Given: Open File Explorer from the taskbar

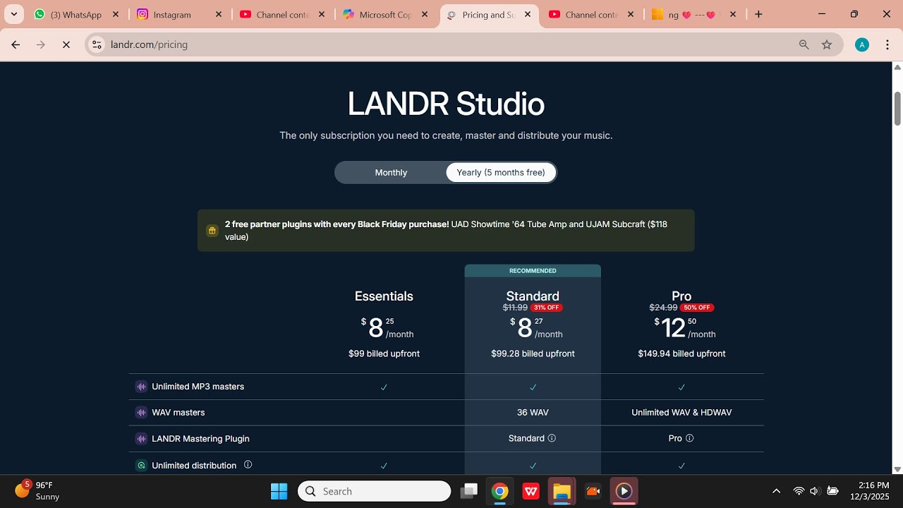Looking at the screenshot, I should click(x=562, y=491).
